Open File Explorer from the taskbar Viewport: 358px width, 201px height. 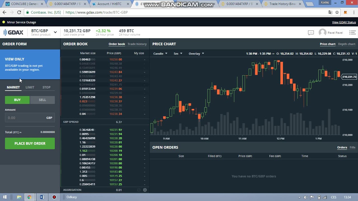click(x=19, y=197)
